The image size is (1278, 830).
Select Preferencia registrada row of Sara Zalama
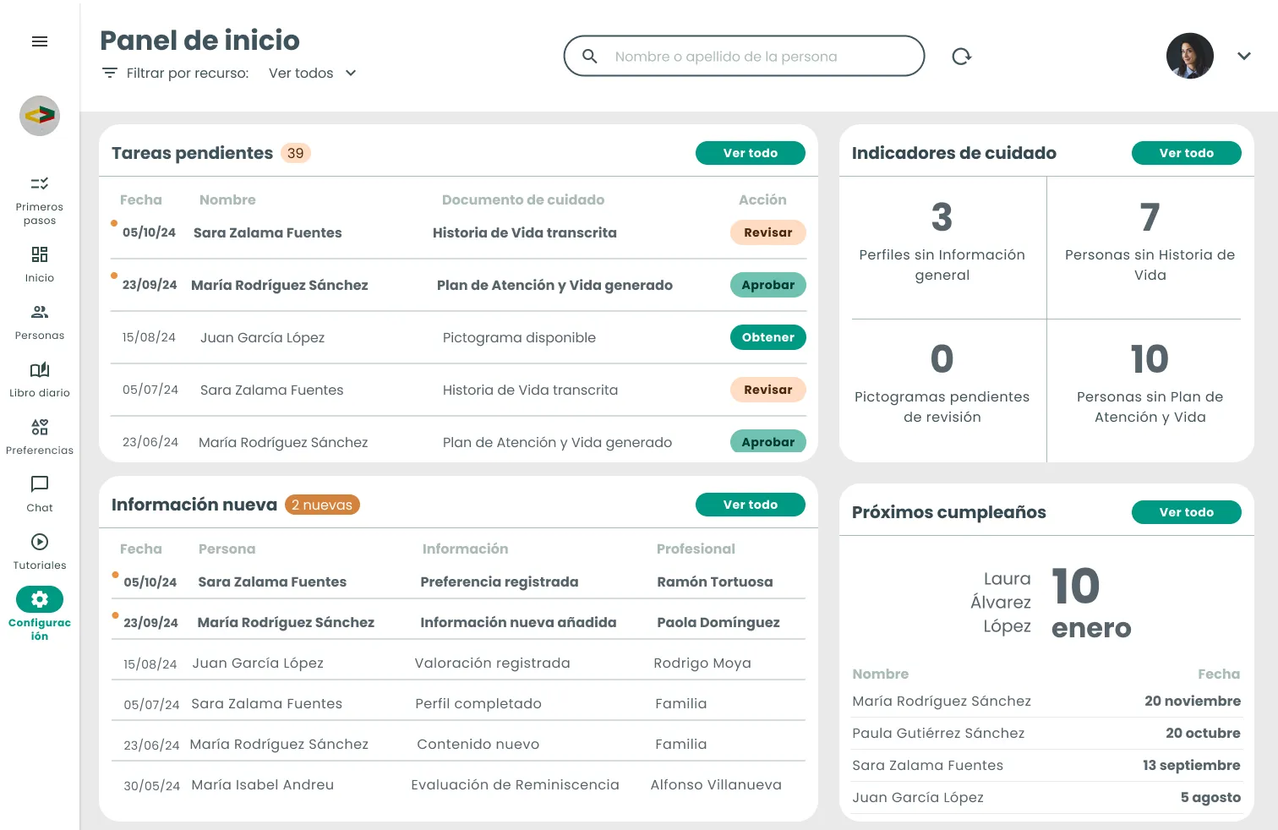tap(458, 582)
